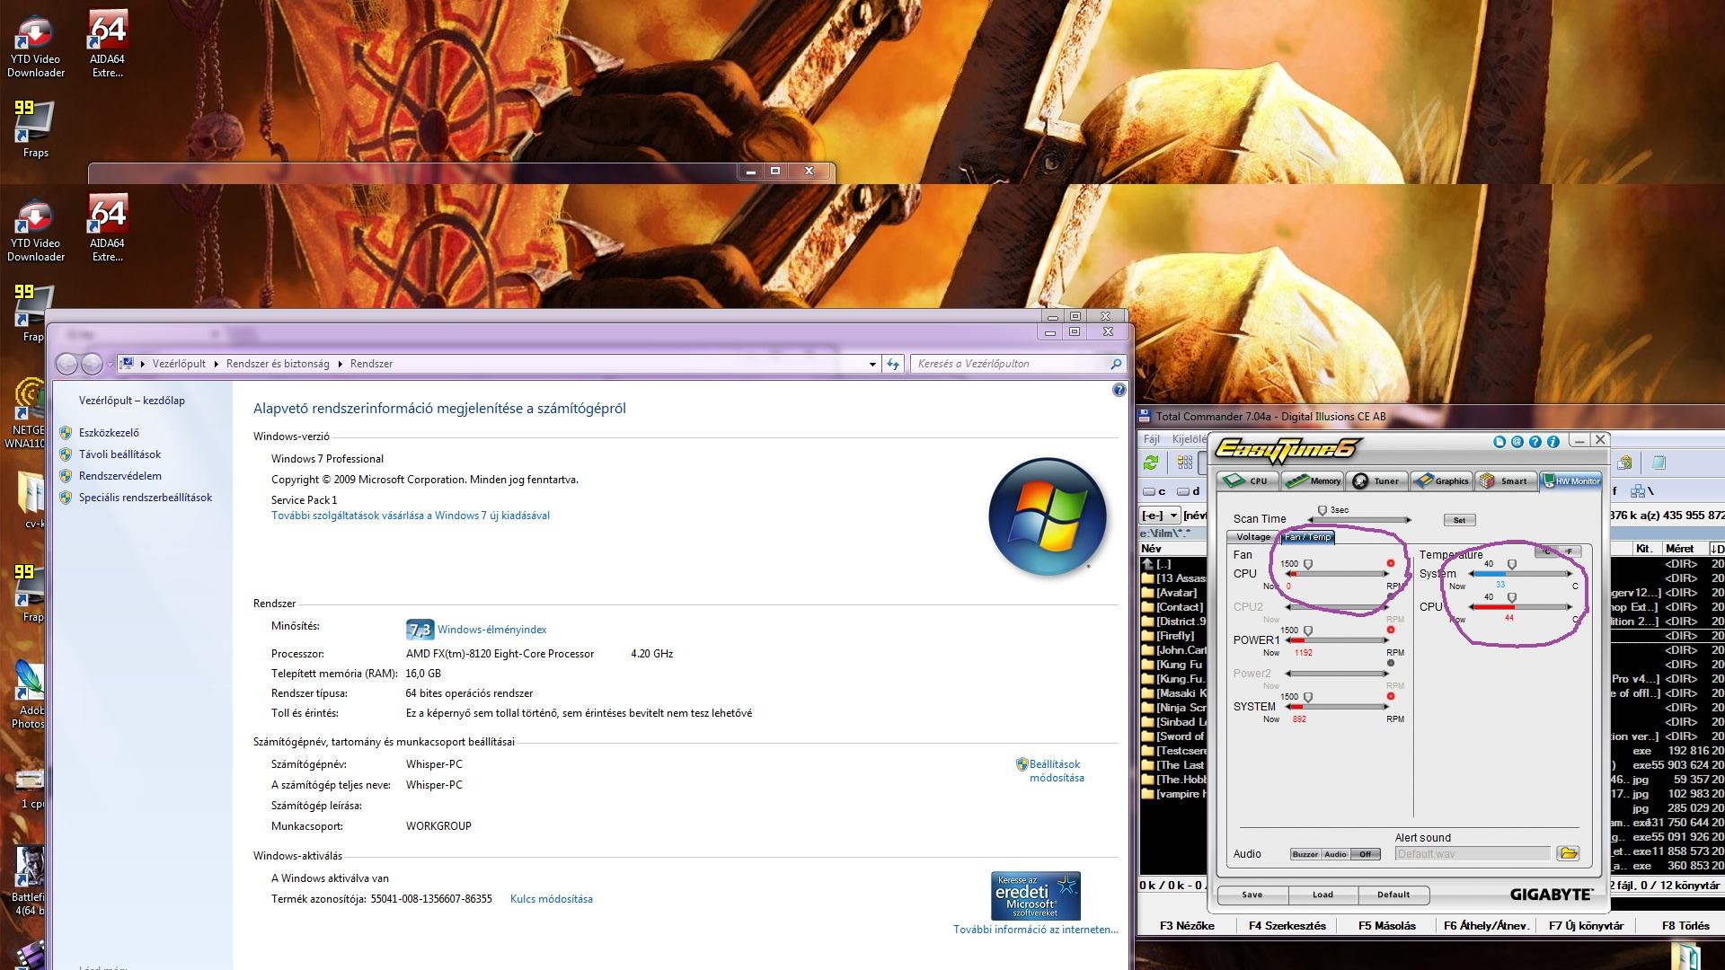This screenshot has width=1725, height=970.
Task: Click Total Commander notepad toolbar icon
Action: tap(1659, 463)
